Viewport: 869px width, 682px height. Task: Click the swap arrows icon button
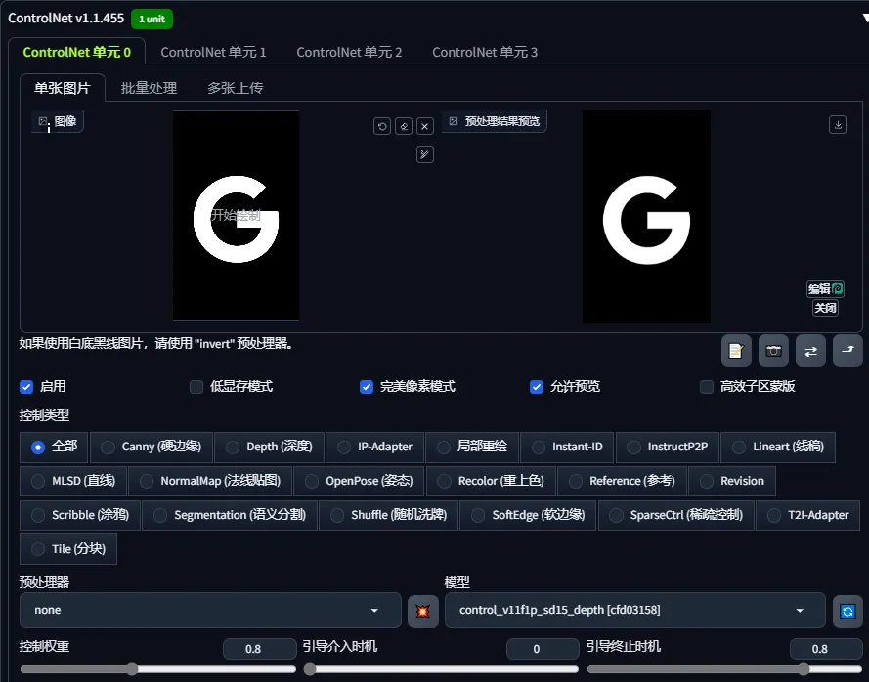click(x=810, y=351)
